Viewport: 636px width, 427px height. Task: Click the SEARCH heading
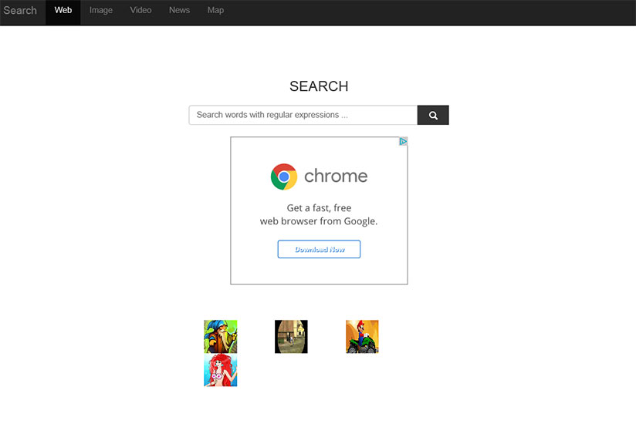(319, 86)
